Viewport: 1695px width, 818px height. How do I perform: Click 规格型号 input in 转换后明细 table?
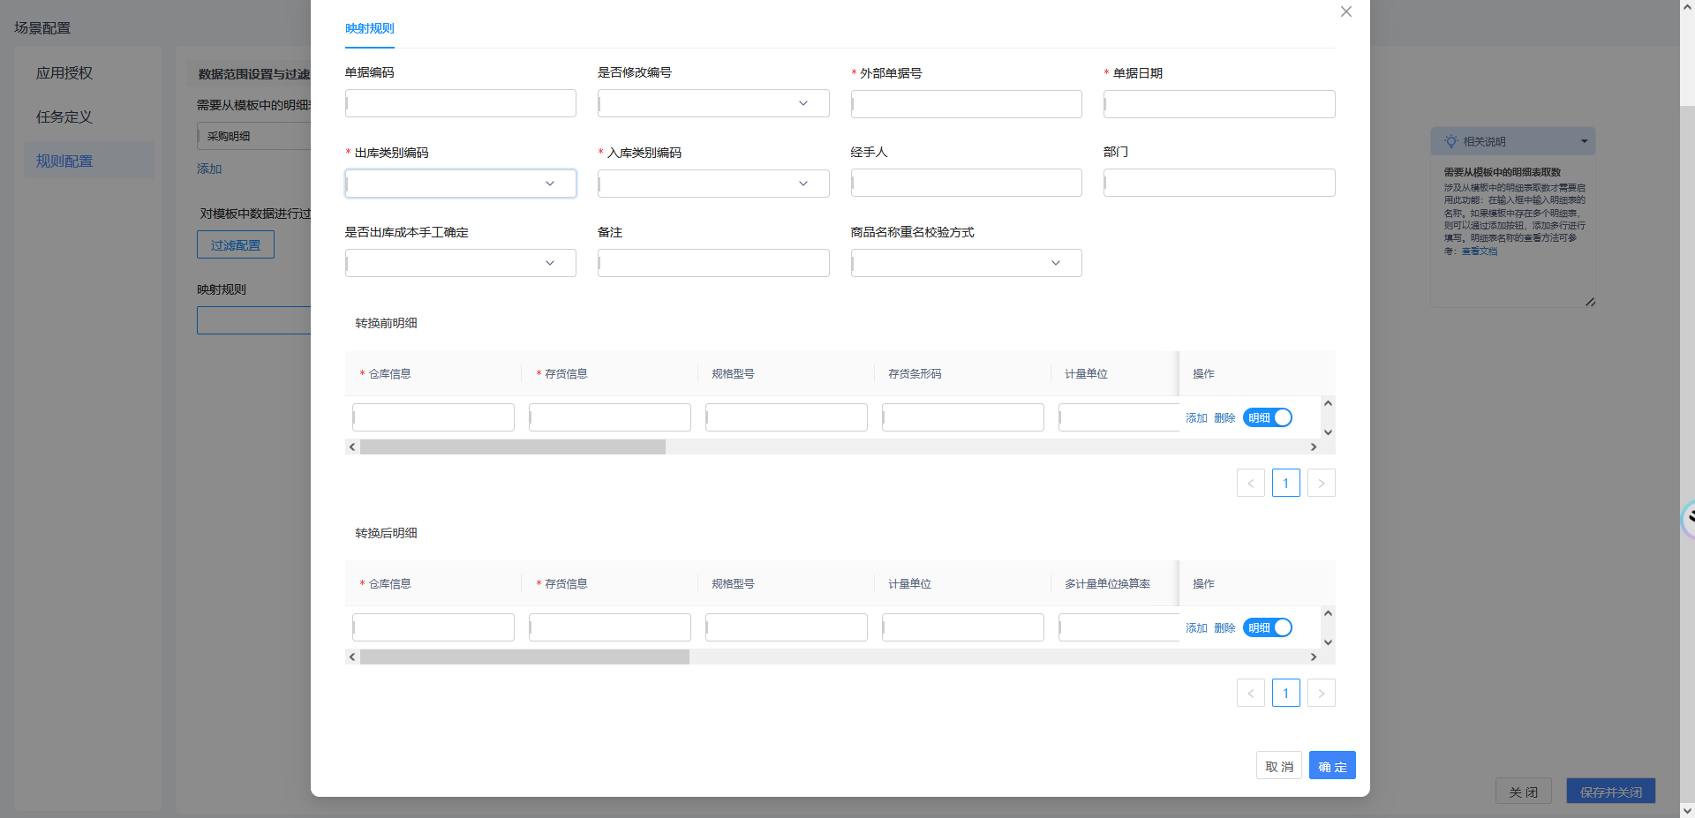click(x=787, y=627)
